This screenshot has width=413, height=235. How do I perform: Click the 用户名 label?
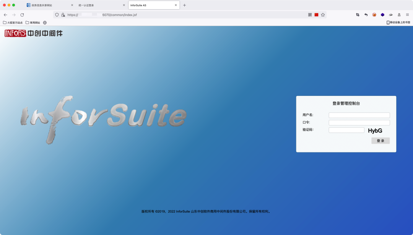point(308,115)
